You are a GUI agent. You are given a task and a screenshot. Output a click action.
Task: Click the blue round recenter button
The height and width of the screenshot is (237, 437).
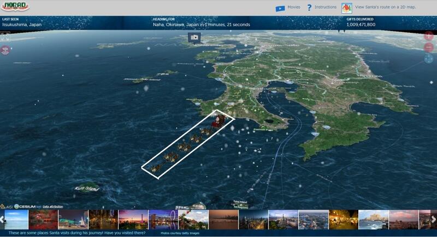coord(429,58)
